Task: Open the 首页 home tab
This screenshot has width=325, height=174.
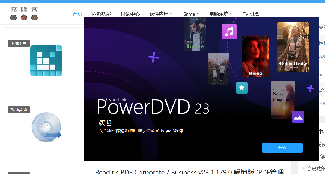Action: (x=77, y=14)
